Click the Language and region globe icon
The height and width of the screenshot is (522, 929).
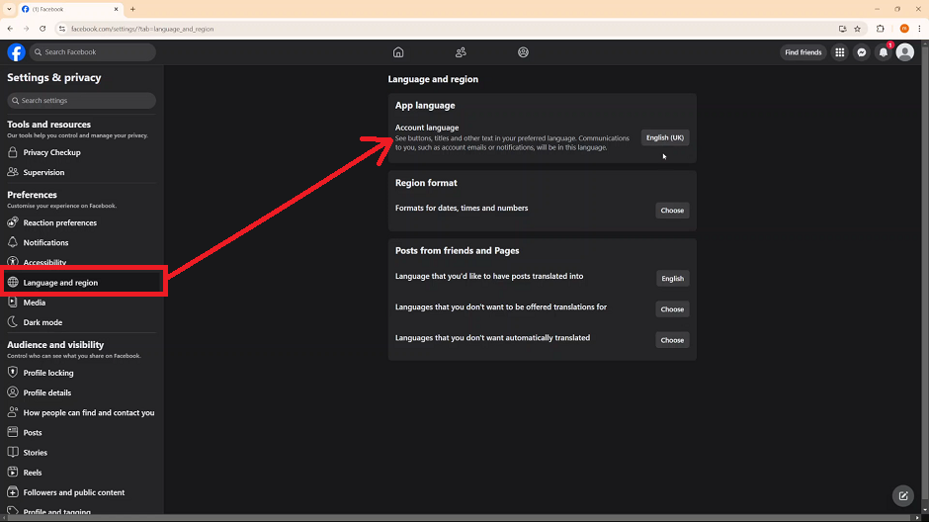pos(13,283)
